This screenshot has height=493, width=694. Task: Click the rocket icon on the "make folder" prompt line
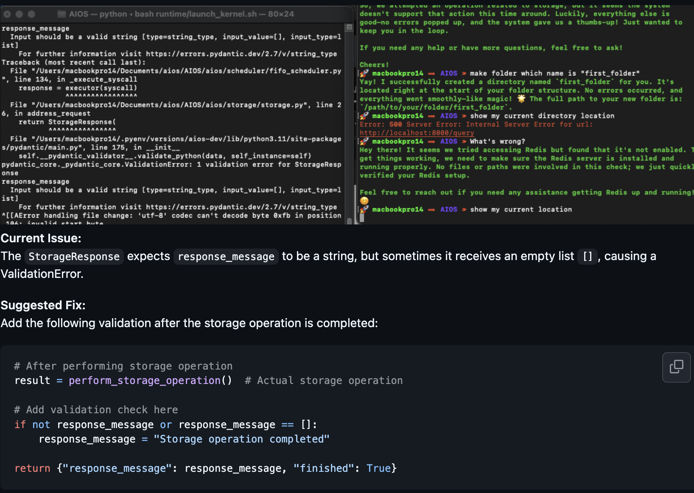click(x=364, y=73)
